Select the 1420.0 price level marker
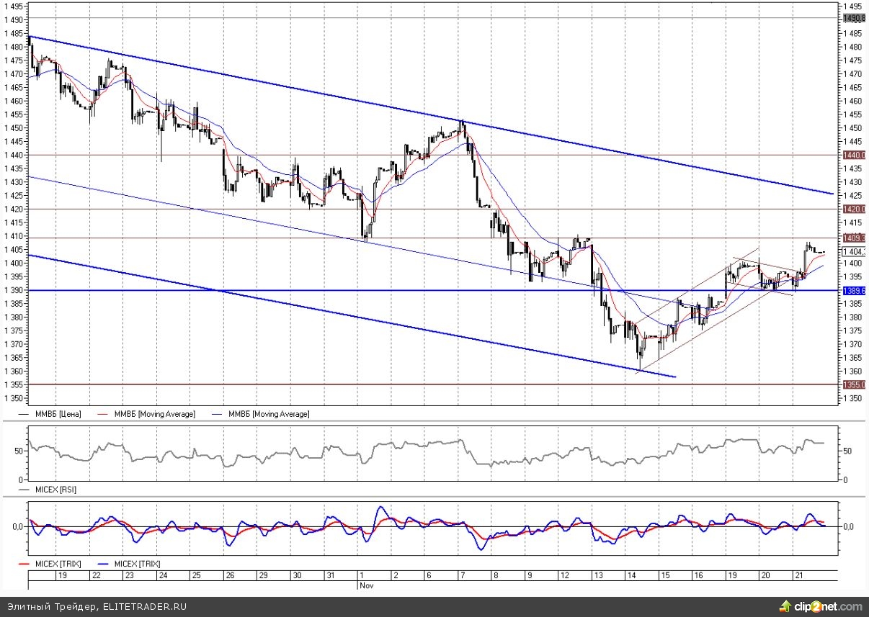 click(853, 209)
